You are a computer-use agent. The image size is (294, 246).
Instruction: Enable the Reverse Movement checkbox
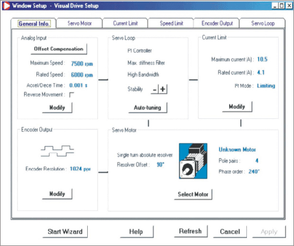(x=72, y=95)
